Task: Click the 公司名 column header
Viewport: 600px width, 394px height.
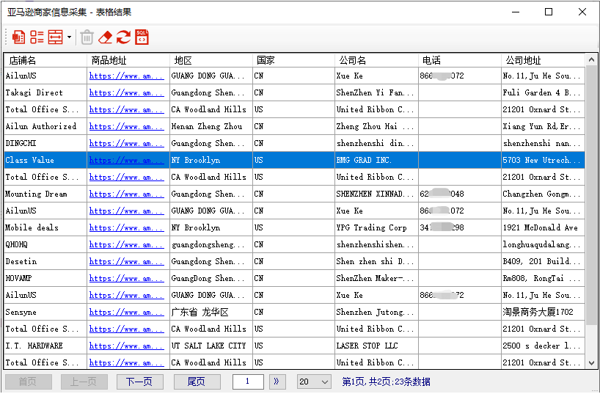Action: point(376,60)
